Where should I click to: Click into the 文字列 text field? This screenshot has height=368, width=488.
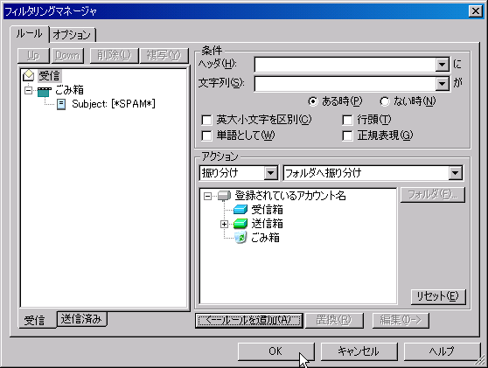tap(345, 83)
